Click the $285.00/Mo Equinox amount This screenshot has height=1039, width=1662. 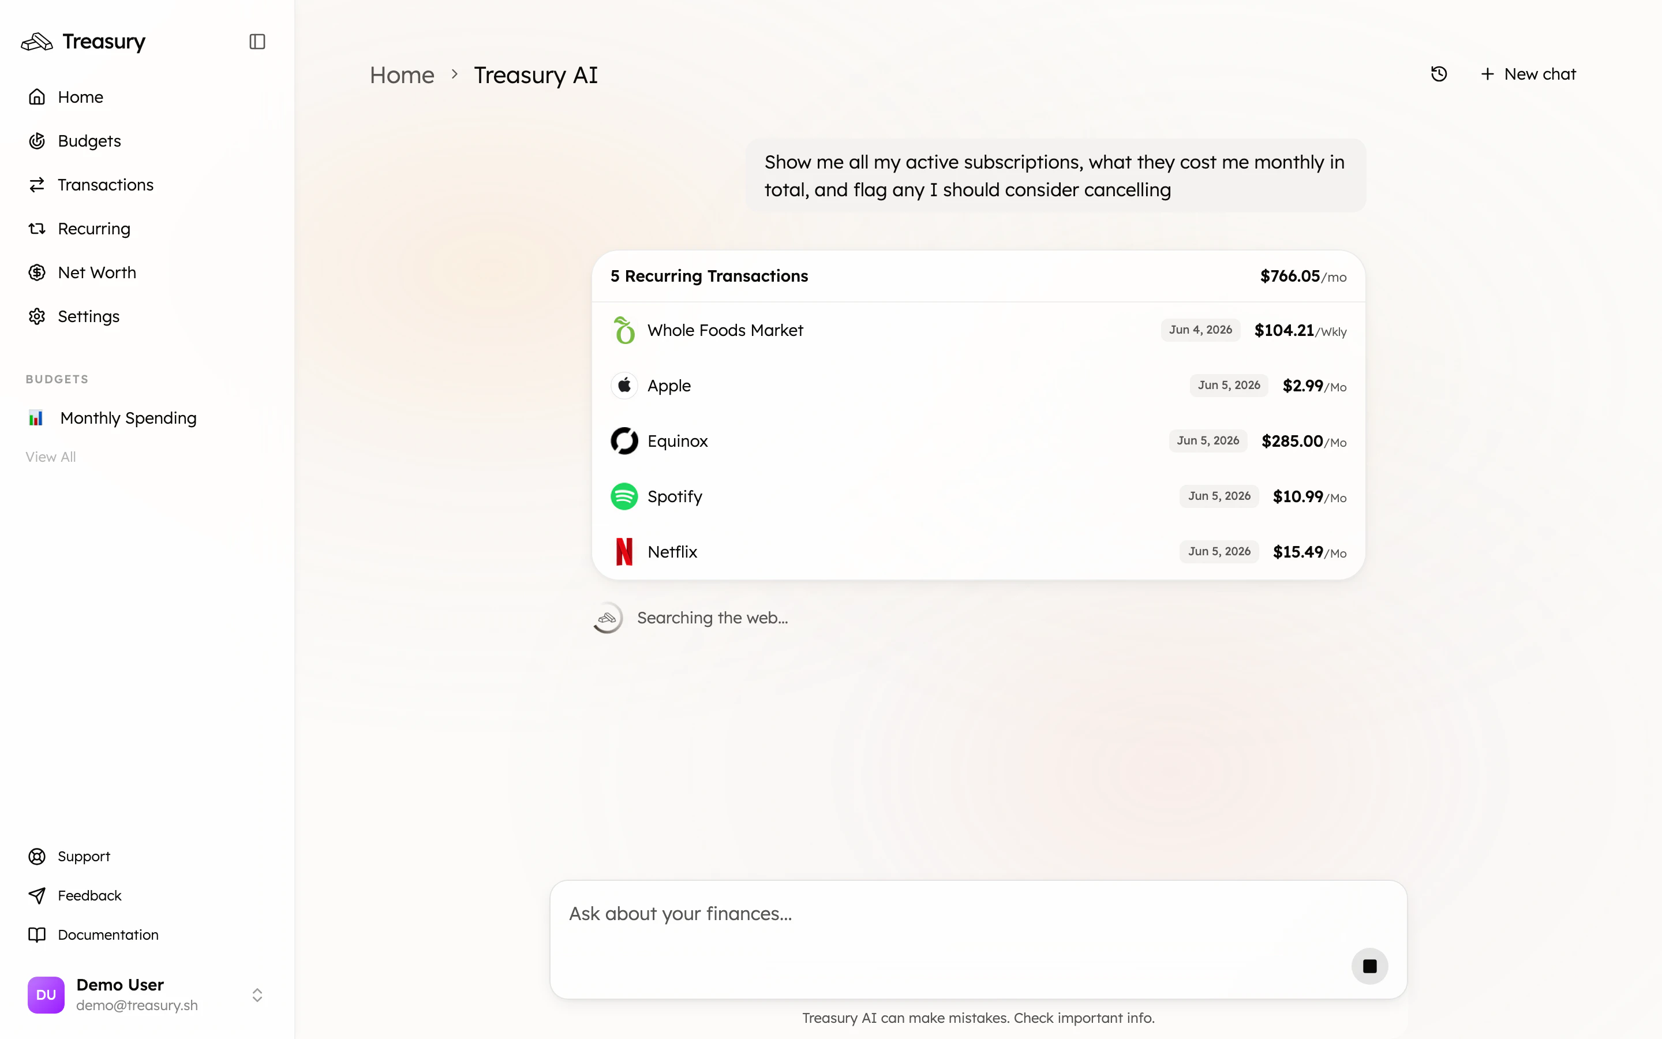click(1304, 442)
